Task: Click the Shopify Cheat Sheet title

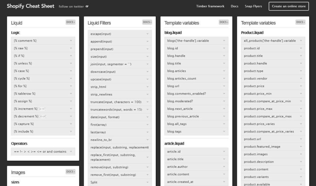Action: [x=31, y=6]
